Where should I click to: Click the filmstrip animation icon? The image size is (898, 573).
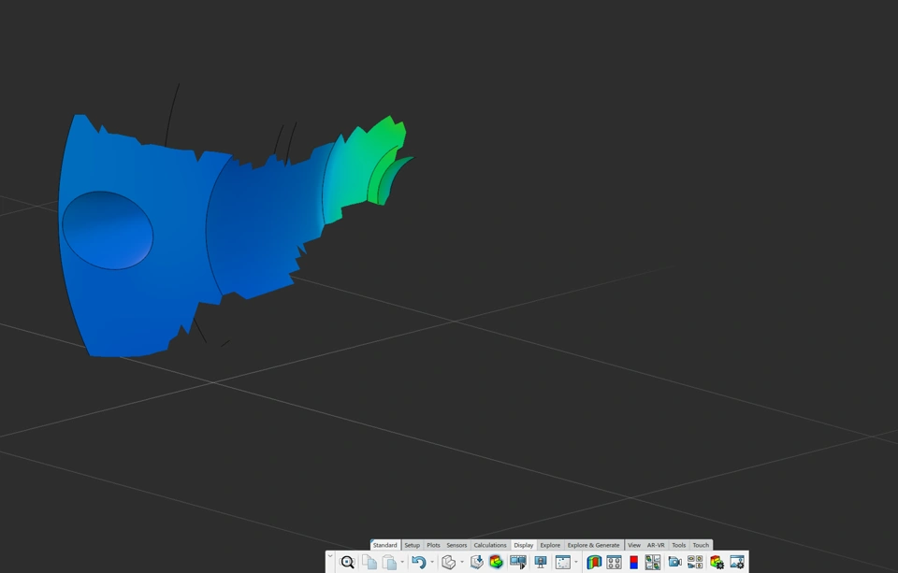pos(517,562)
